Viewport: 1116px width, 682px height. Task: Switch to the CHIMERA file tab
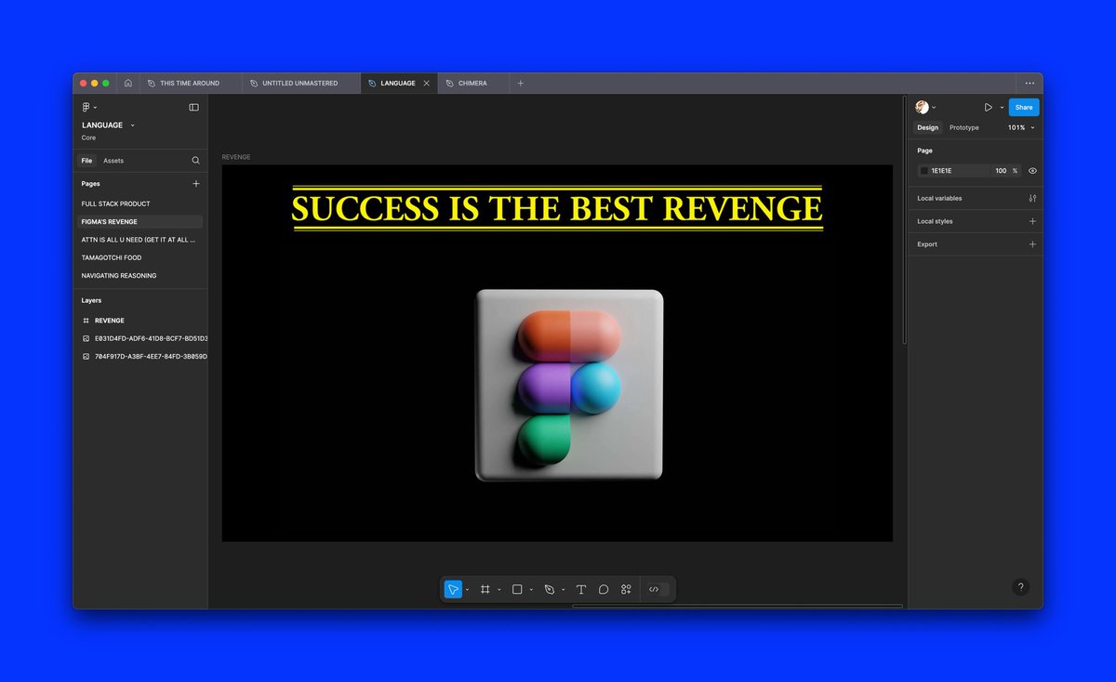pos(472,83)
